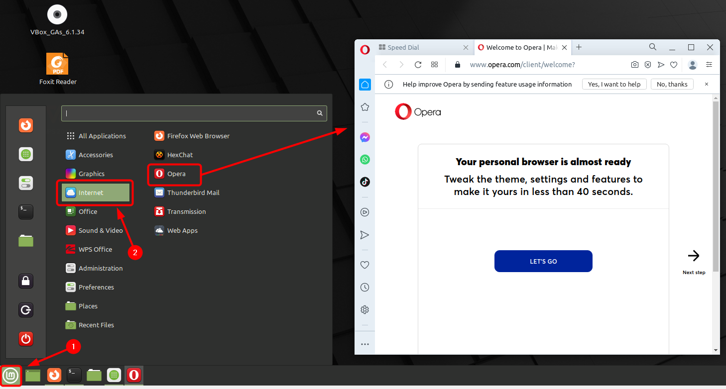Screen dimensions: 726x389
Task: Reload the Opera welcome page
Action: pos(418,65)
